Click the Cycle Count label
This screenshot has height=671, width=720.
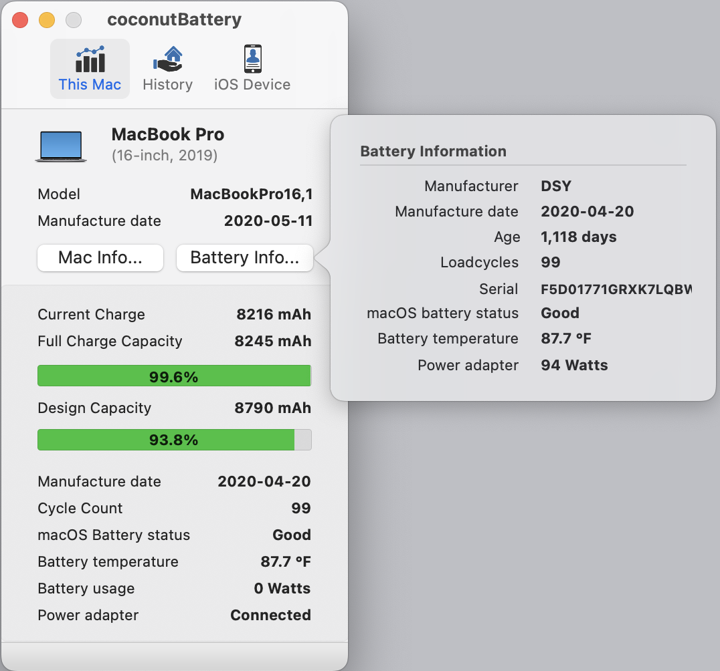[x=80, y=508]
